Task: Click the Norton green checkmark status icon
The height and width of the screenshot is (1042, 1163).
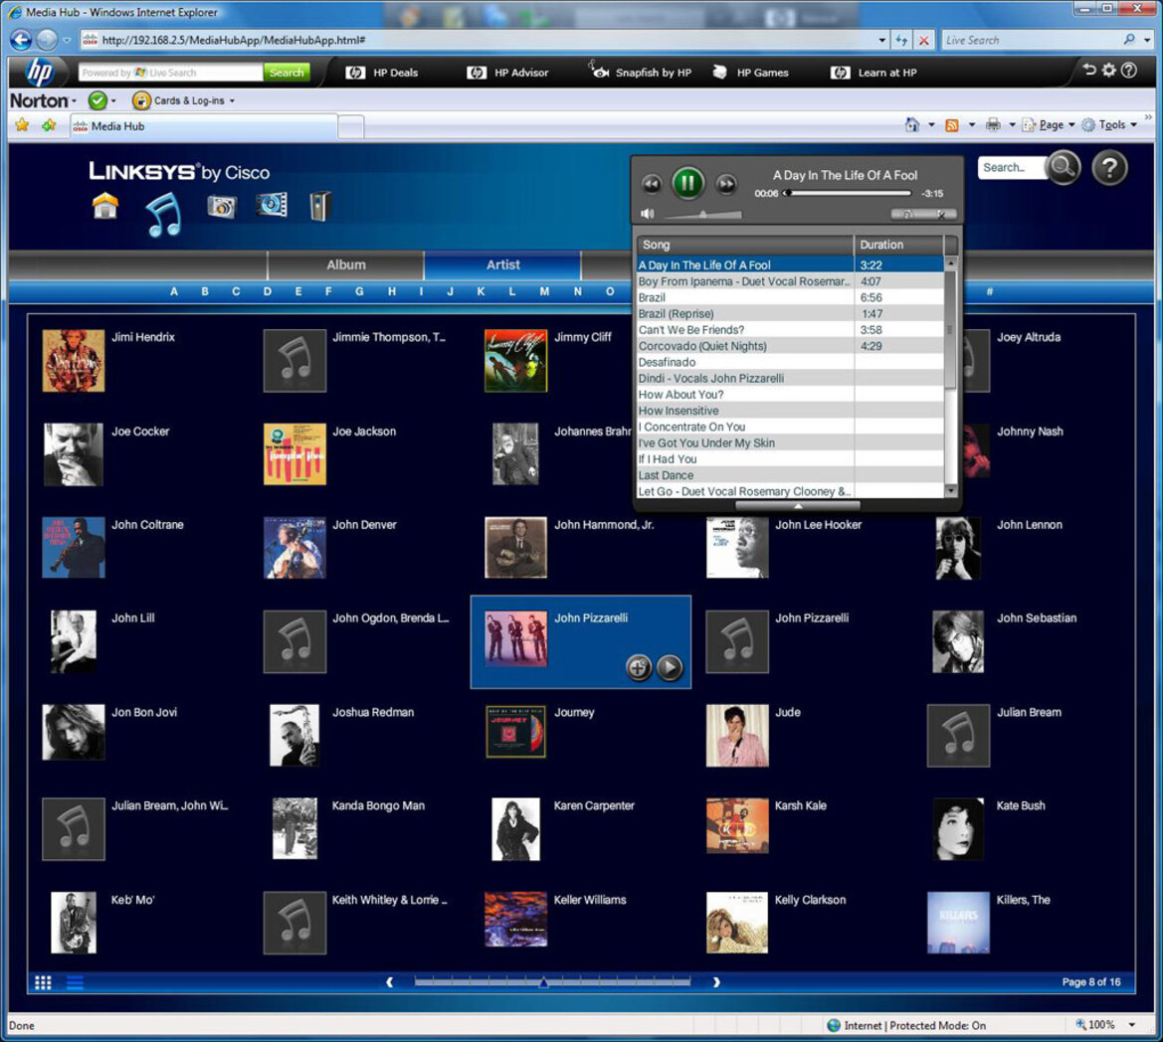Action: point(97,100)
